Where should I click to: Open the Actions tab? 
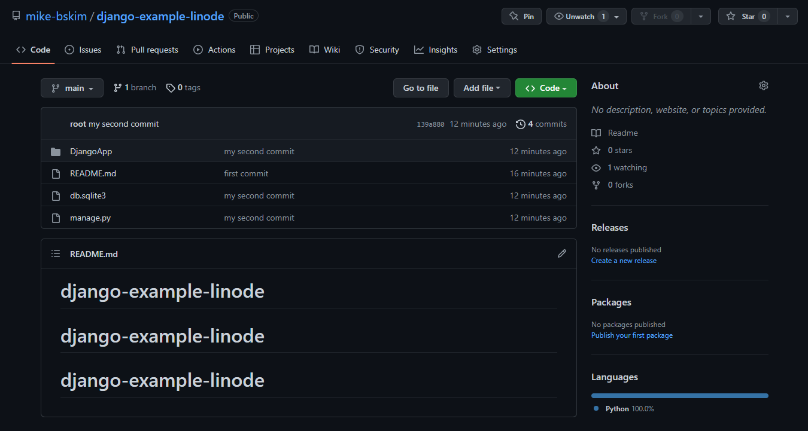pos(214,50)
